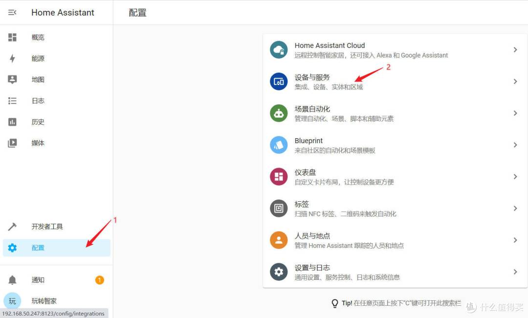Click the 配置 page heading
The width and height of the screenshot is (528, 318).
click(137, 13)
